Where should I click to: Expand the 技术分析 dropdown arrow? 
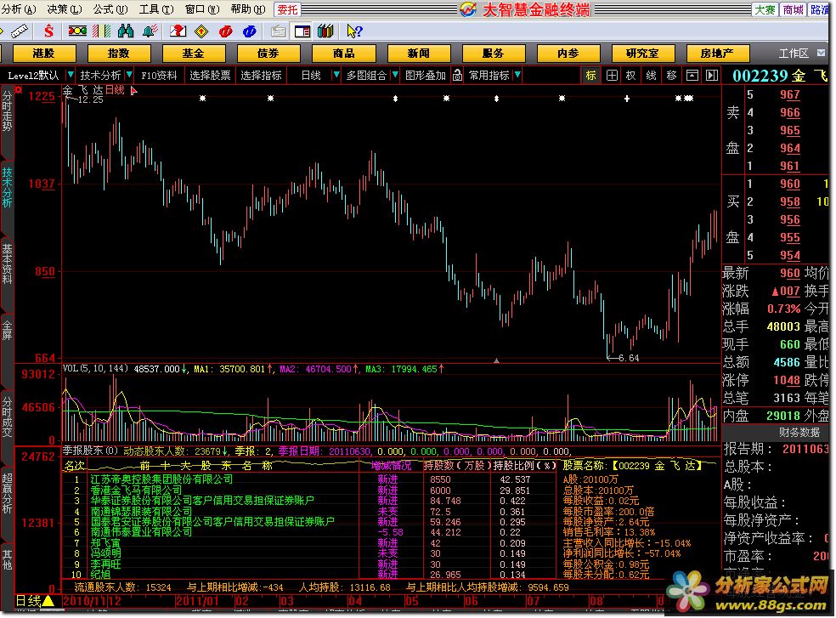(129, 75)
